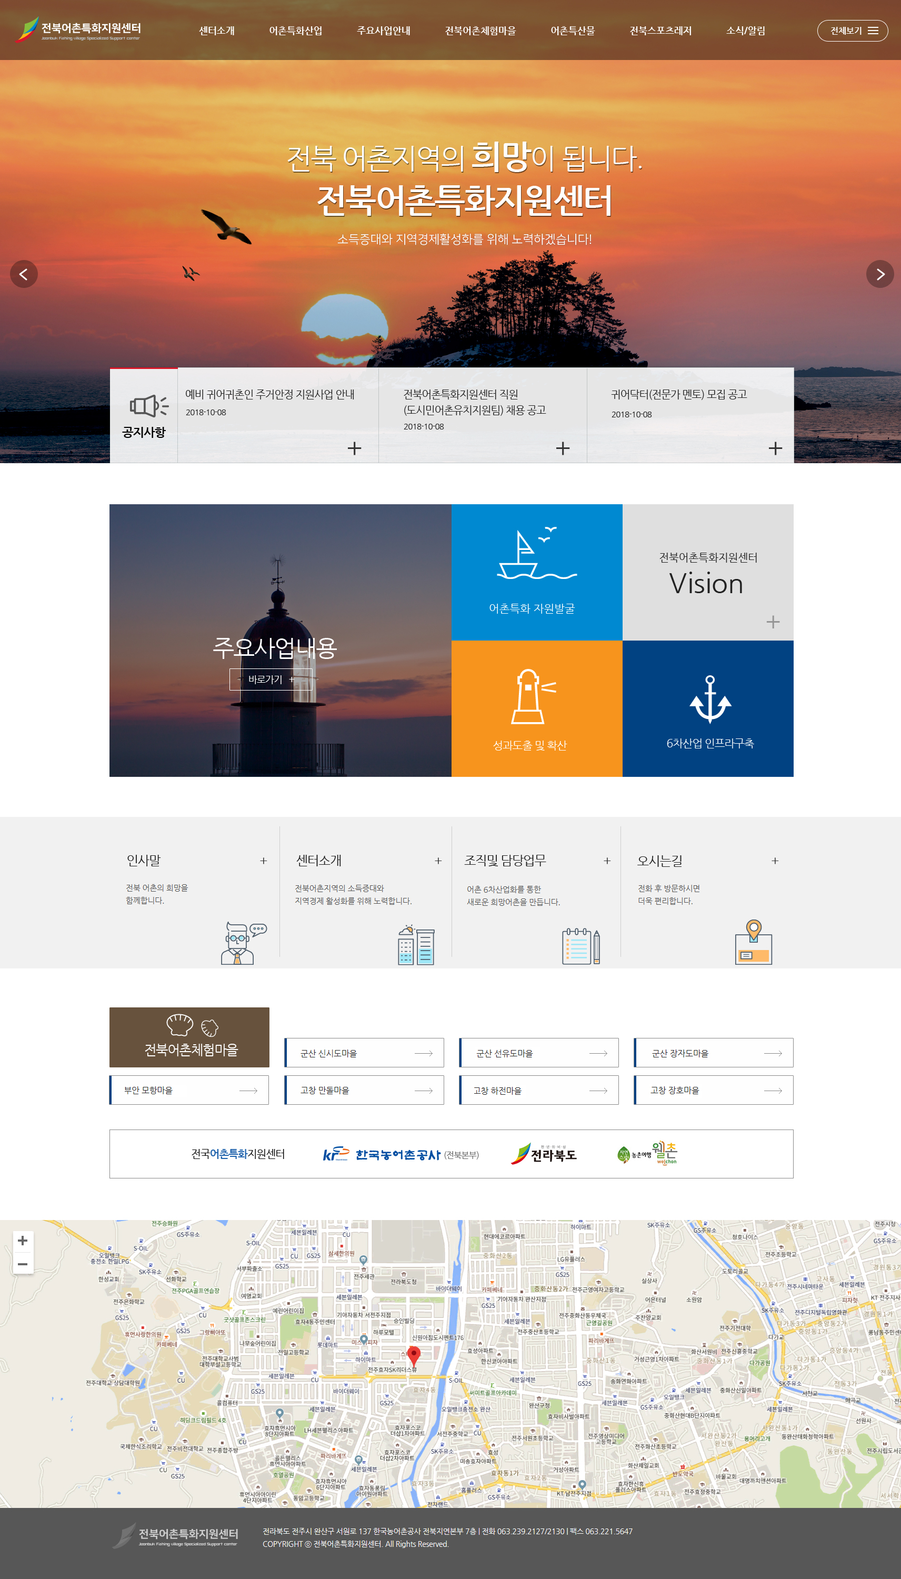
Task: Visit the 고창 장호마을 village link
Action: (x=713, y=1090)
